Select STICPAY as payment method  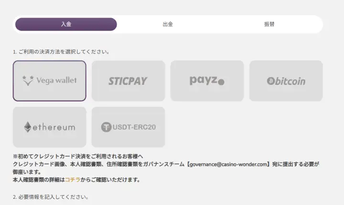point(128,81)
